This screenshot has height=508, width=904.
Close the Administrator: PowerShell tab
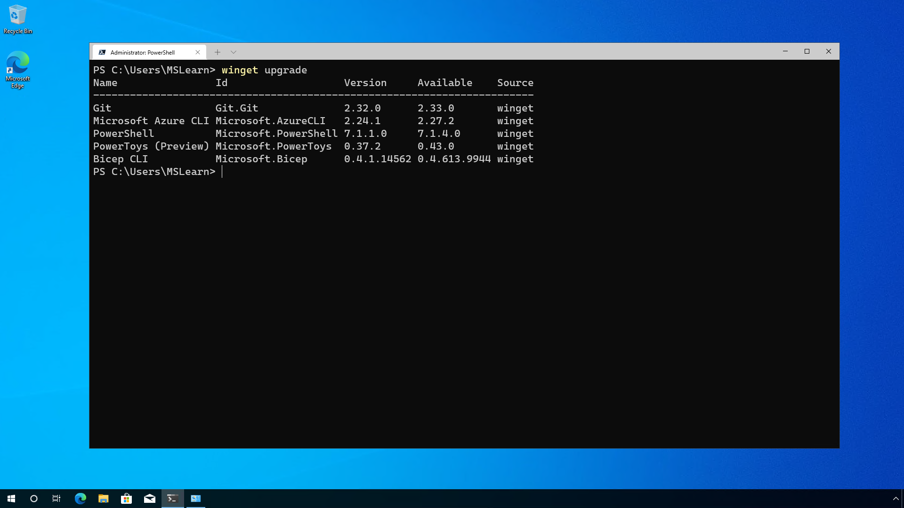click(198, 52)
